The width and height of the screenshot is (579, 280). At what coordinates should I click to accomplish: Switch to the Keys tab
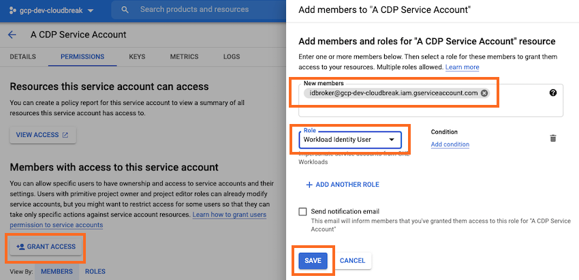tap(137, 57)
